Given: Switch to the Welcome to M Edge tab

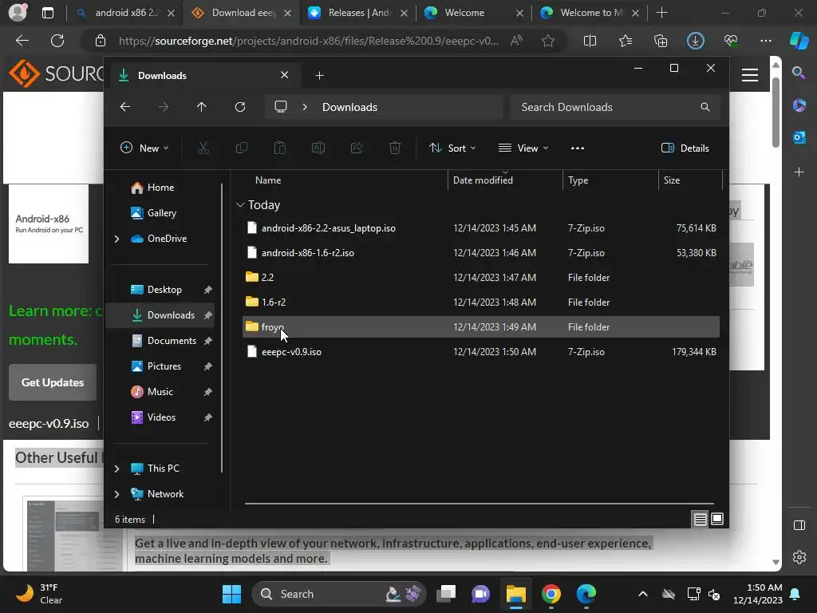Looking at the screenshot, I should click(x=590, y=13).
